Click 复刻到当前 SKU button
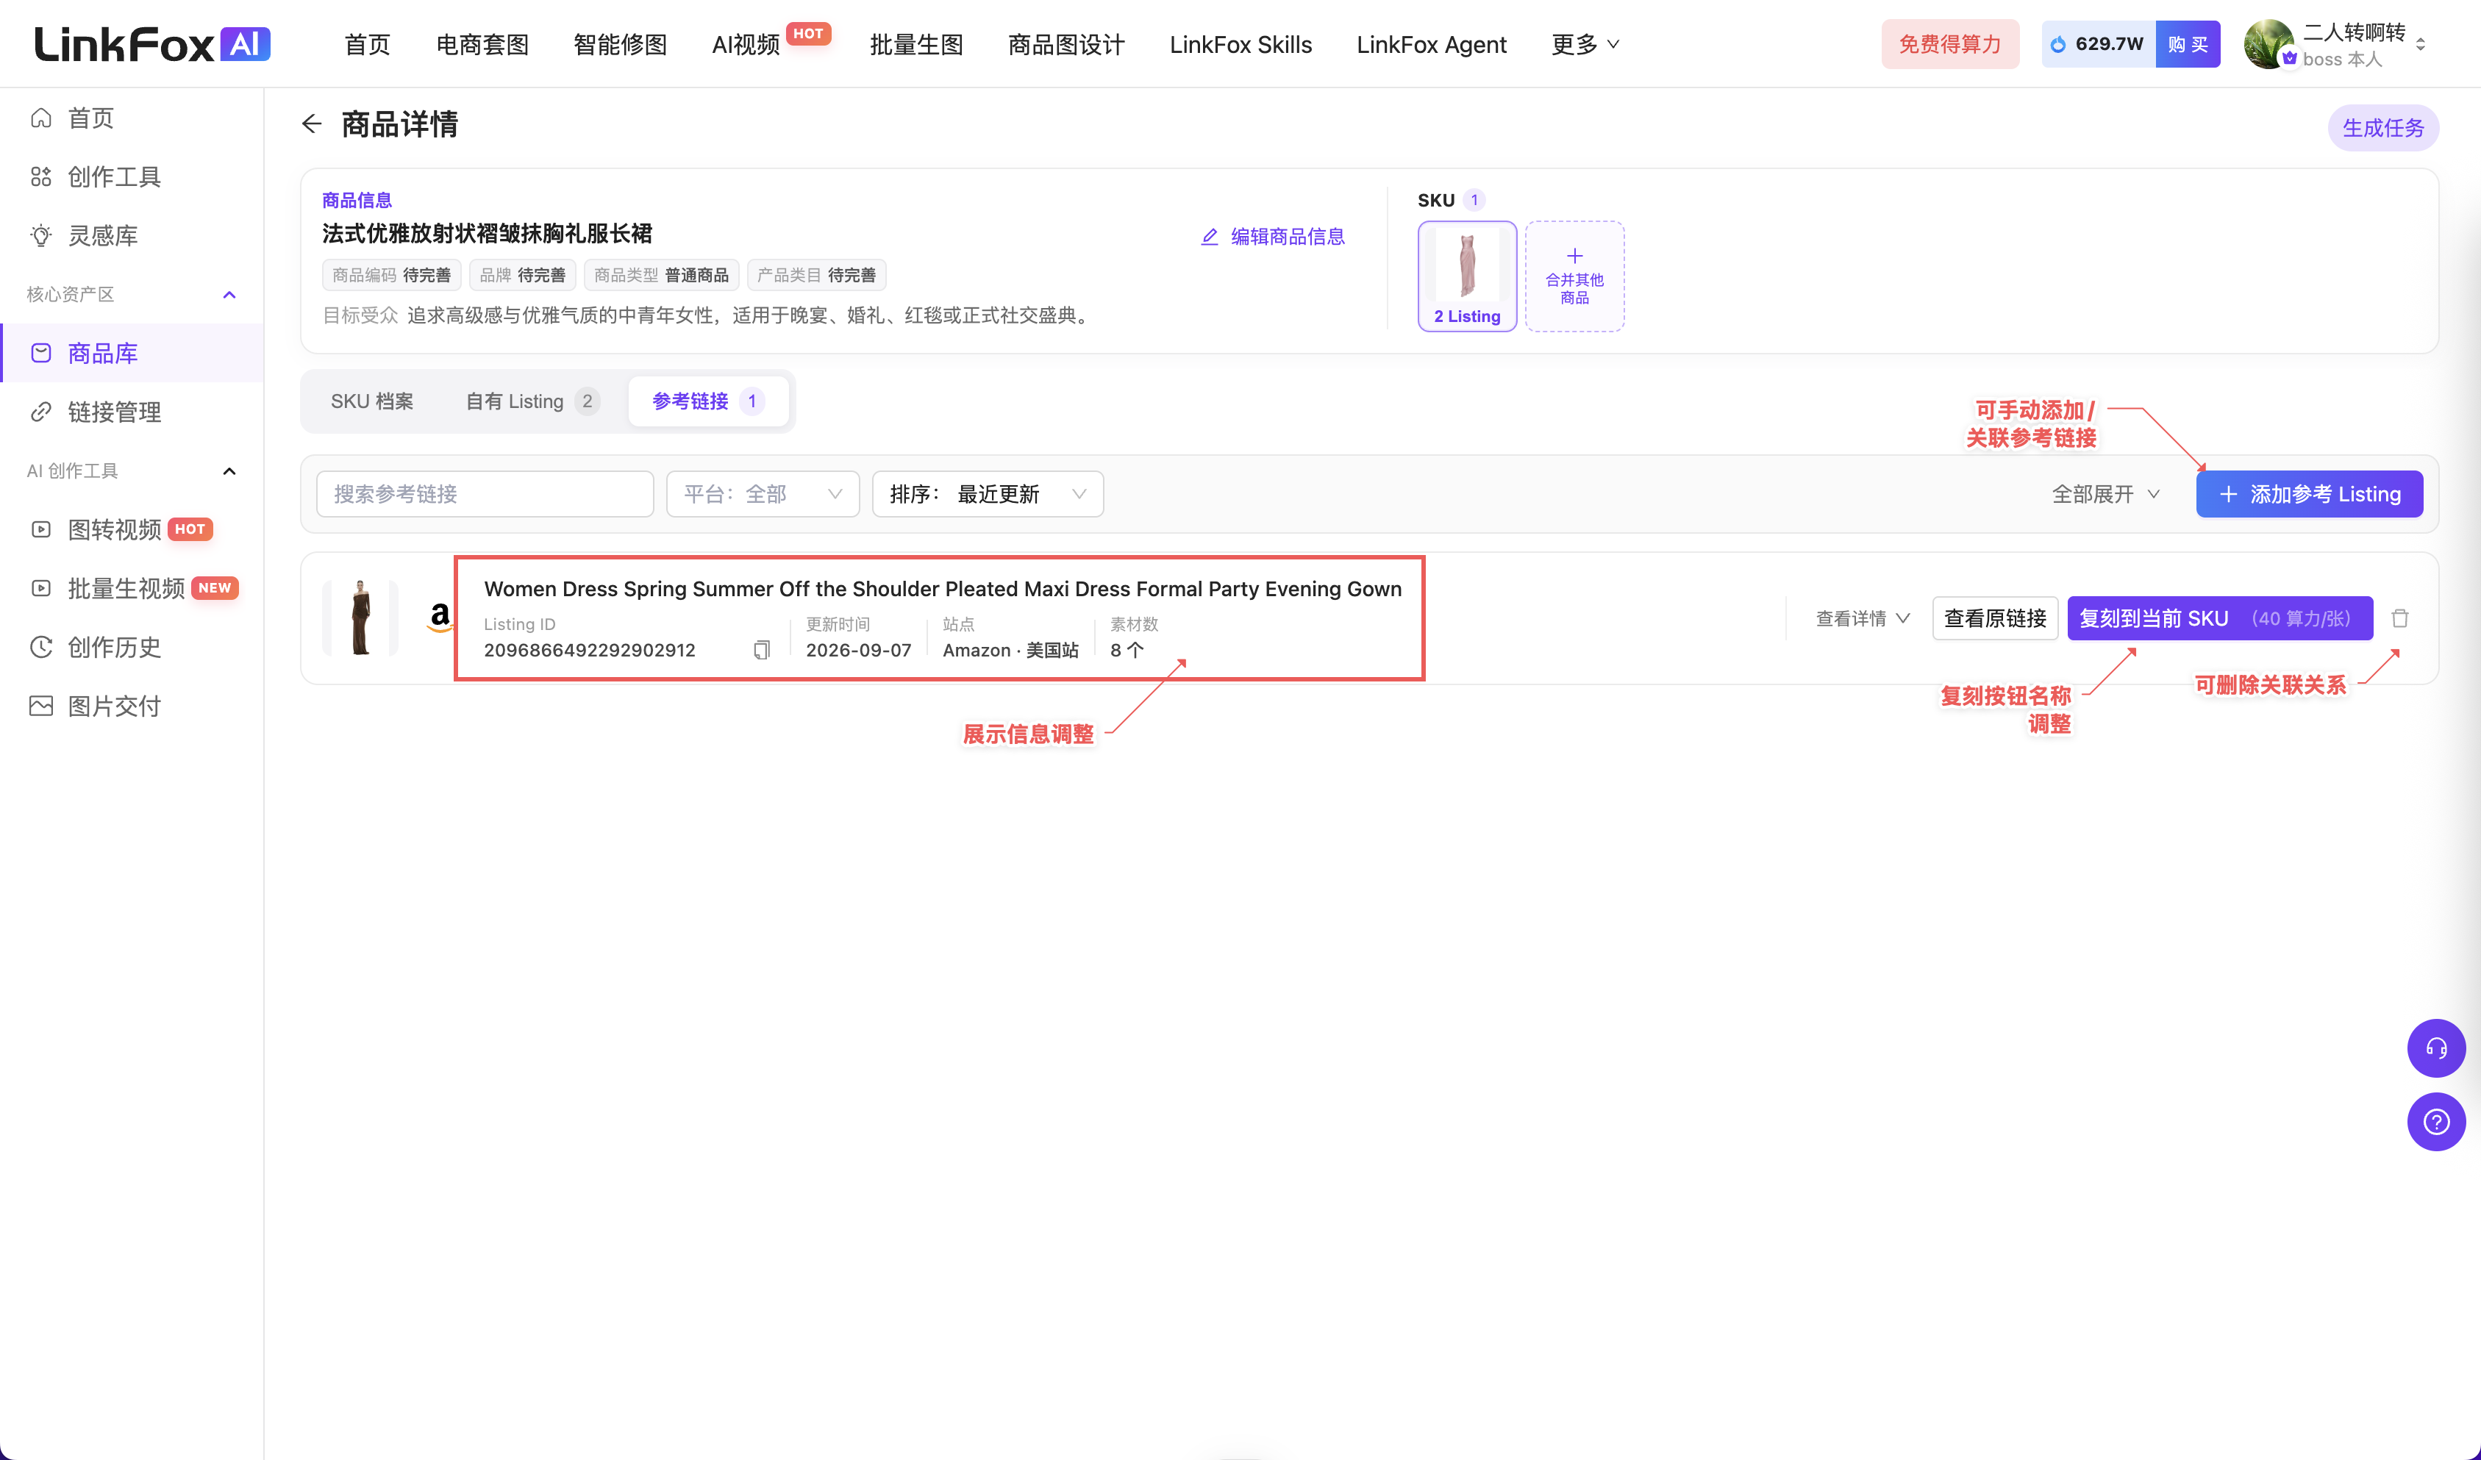 pos(2220,618)
